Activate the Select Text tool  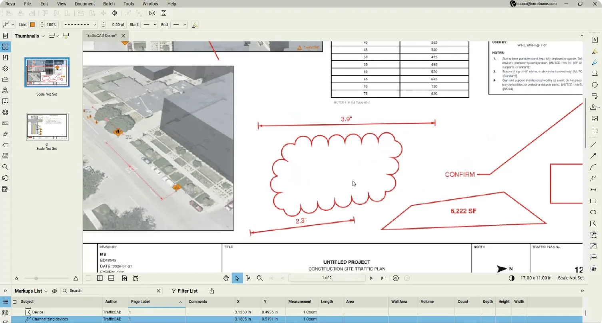[248, 278]
